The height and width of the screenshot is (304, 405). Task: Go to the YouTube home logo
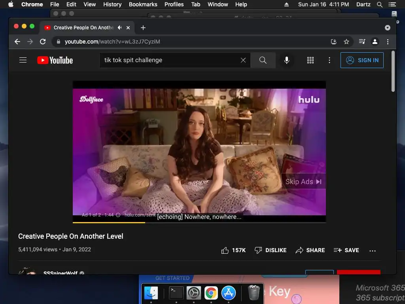coord(55,60)
